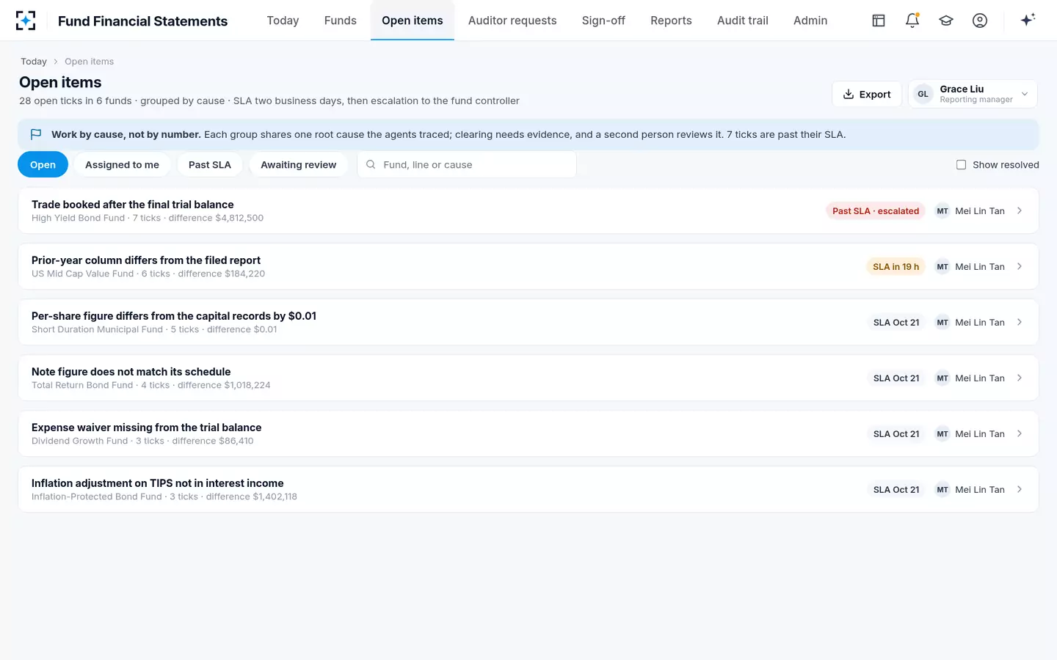This screenshot has width=1057, height=660.
Task: Go to the Sign-off tab
Action: (603, 21)
